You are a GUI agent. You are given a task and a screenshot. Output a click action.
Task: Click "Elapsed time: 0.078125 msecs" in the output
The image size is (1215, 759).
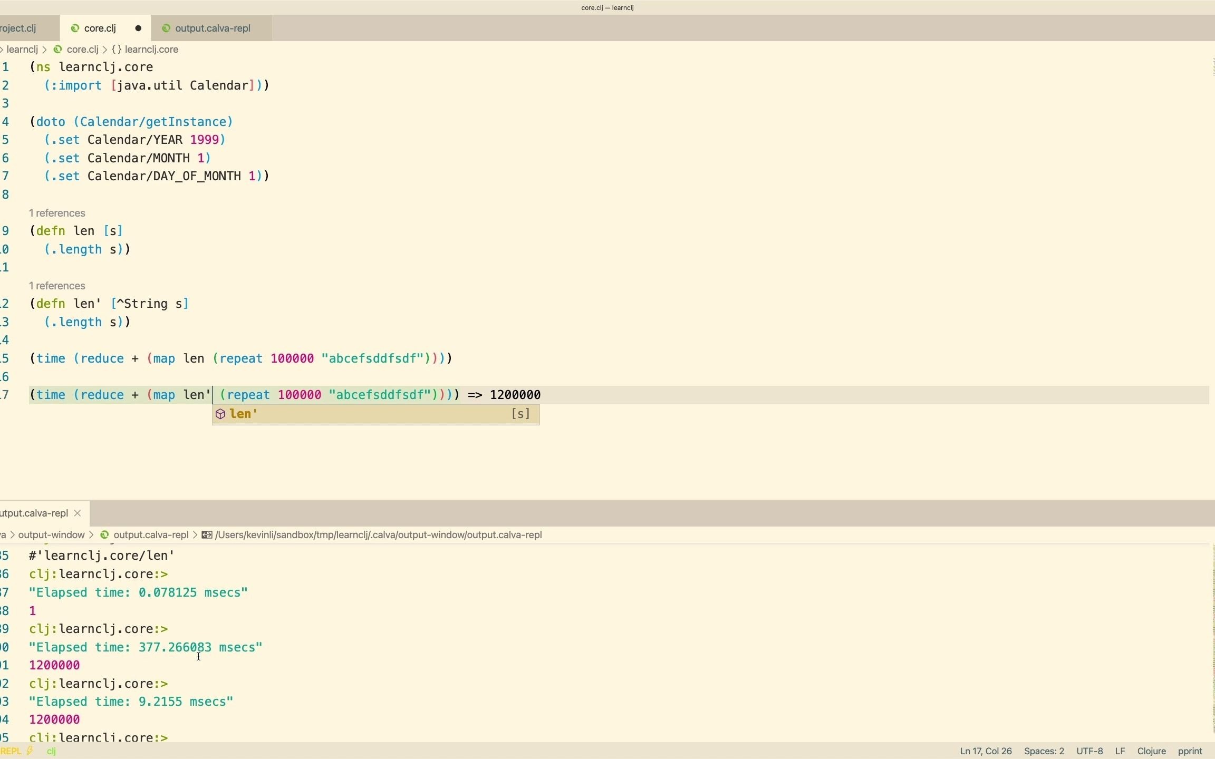[x=139, y=592]
